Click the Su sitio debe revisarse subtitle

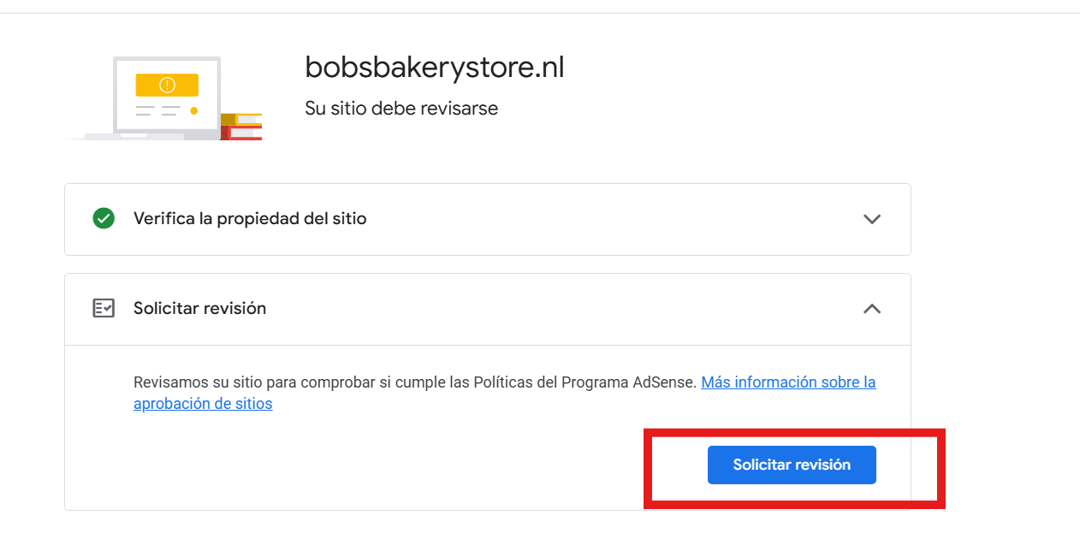pyautogui.click(x=401, y=109)
